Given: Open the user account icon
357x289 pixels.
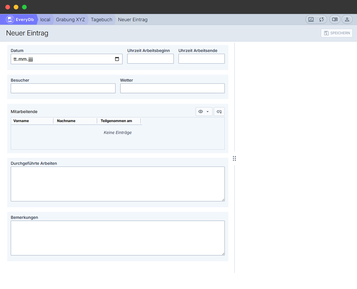Looking at the screenshot, I should coord(347,19).
